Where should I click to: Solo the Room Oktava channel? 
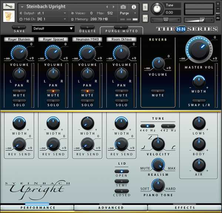pos(121,101)
